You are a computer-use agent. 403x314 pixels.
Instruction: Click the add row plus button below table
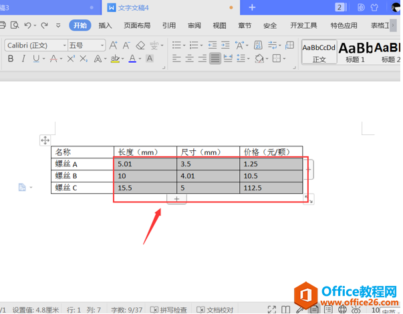176,199
